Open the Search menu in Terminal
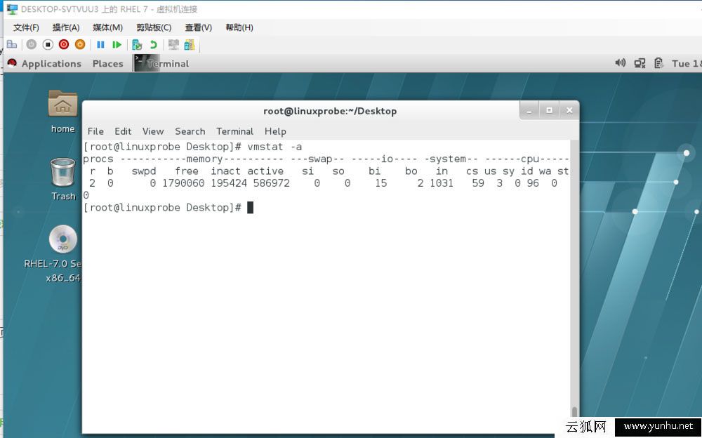 pyautogui.click(x=190, y=131)
